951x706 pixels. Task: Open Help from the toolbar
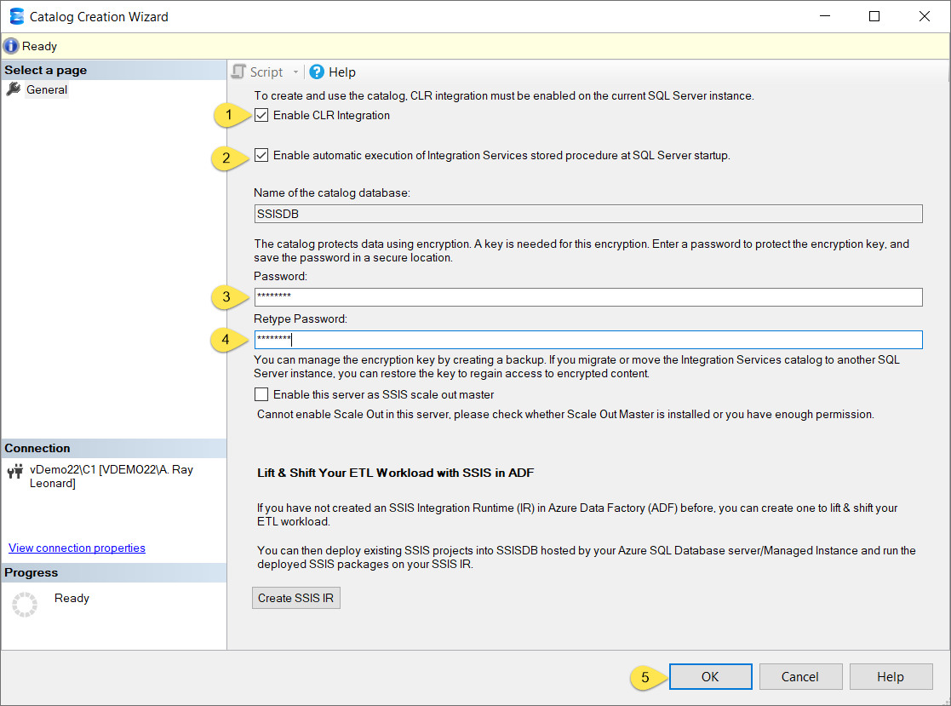pyautogui.click(x=333, y=72)
